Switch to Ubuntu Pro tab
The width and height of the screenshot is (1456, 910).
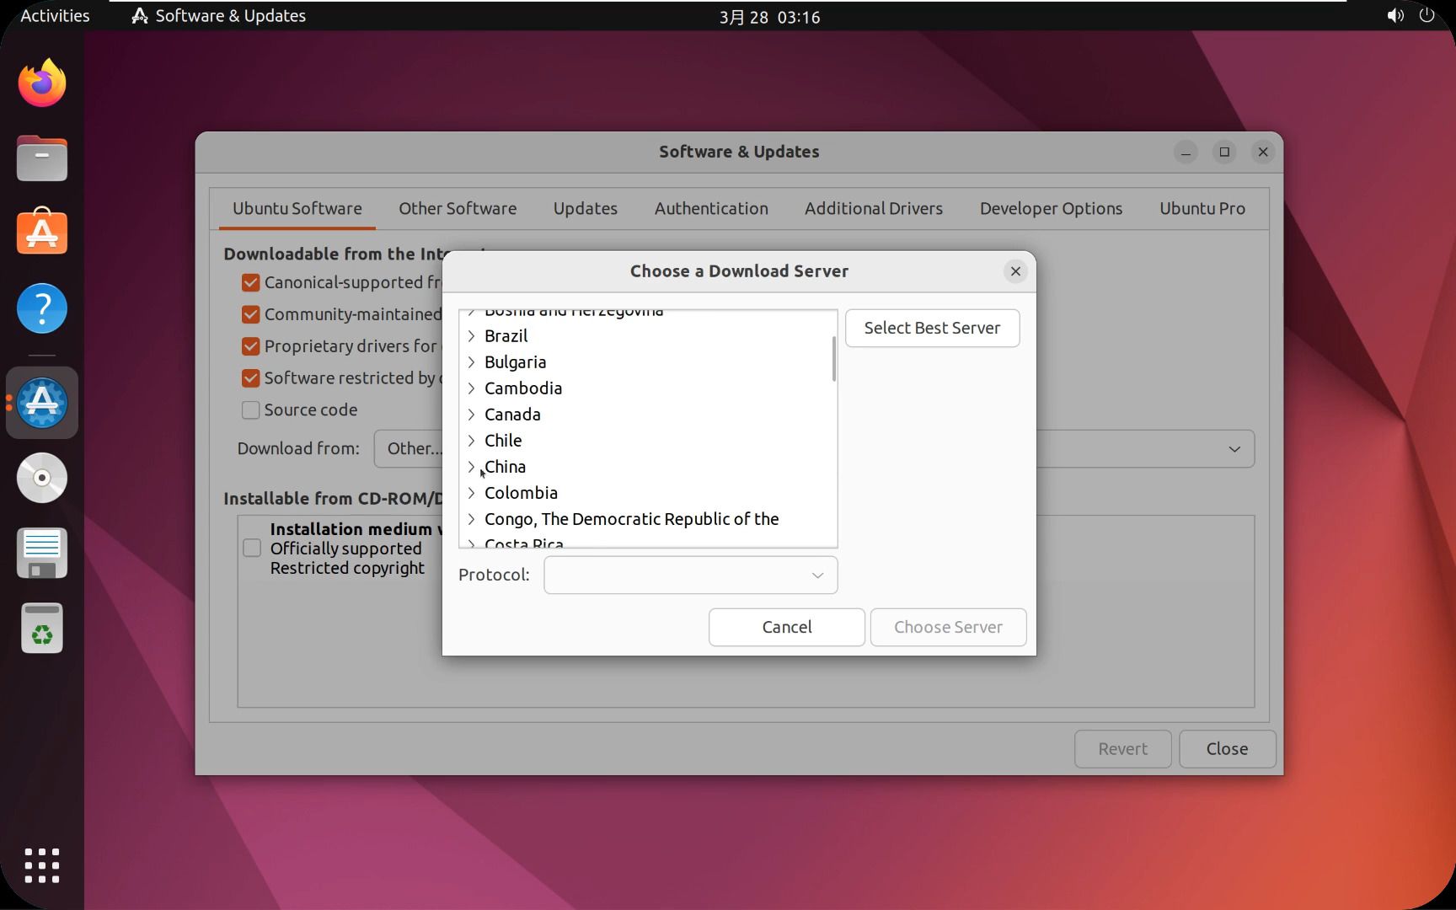[1202, 208]
